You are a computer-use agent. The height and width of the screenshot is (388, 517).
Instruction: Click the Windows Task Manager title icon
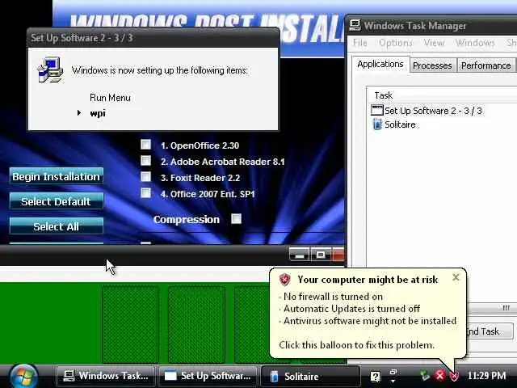point(355,25)
